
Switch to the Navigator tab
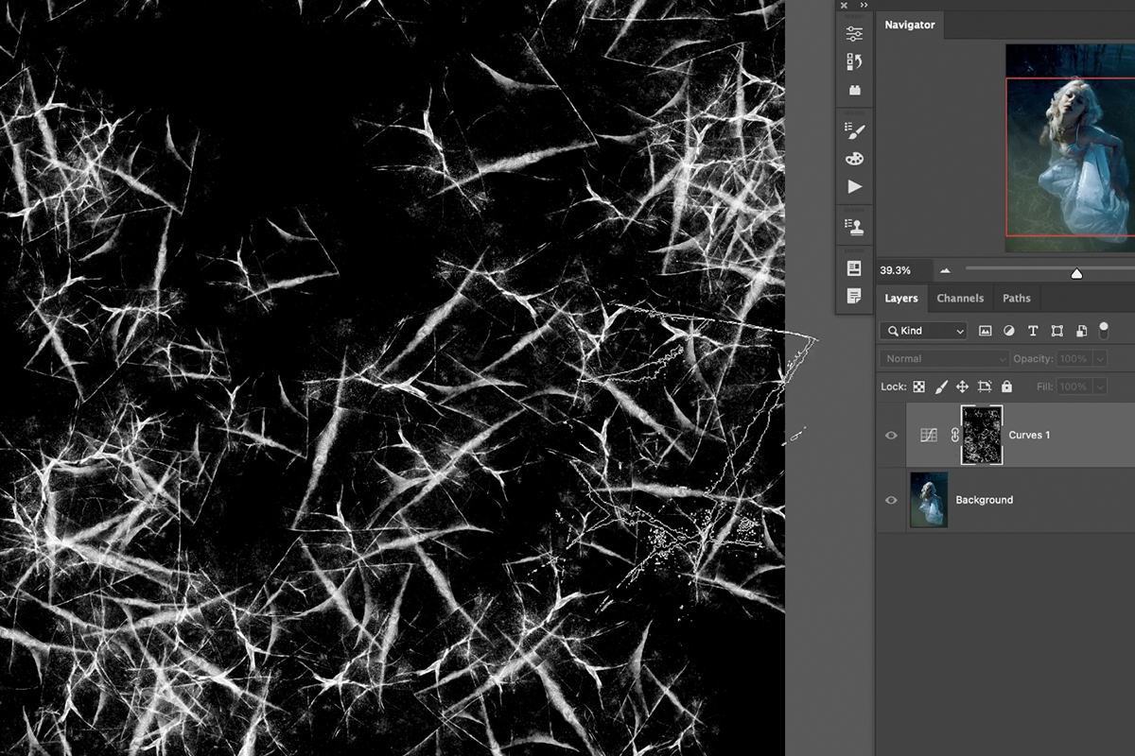[909, 25]
